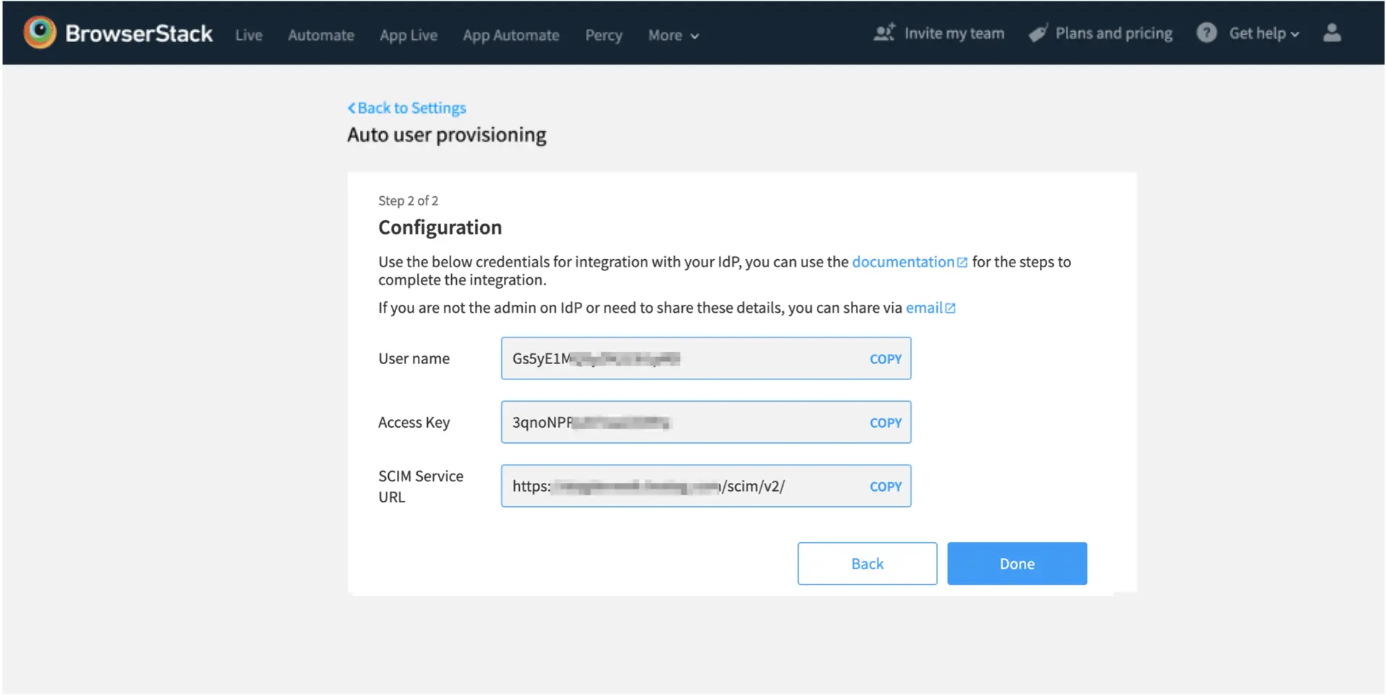Click inside the SCIM Service URL field
This screenshot has width=1386, height=695.
681,486
